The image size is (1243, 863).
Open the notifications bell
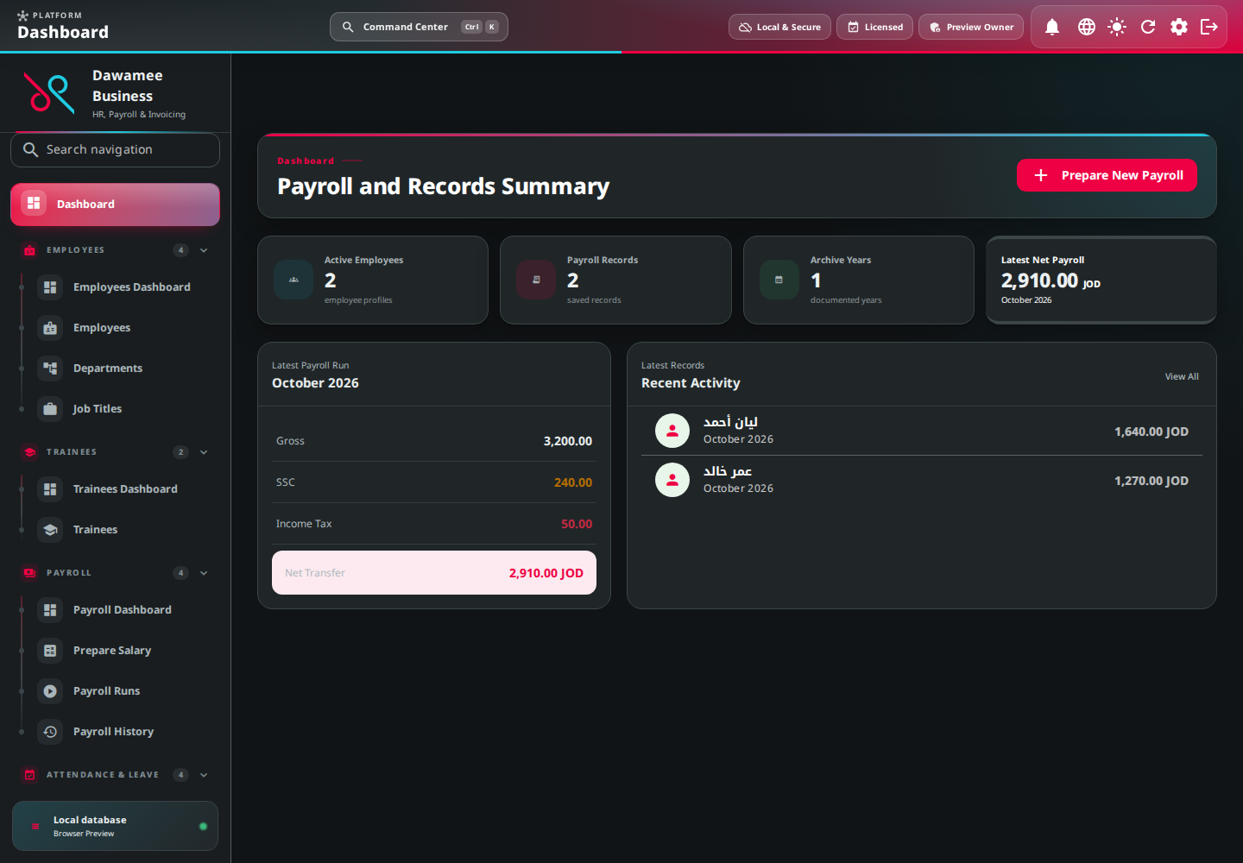click(1052, 27)
